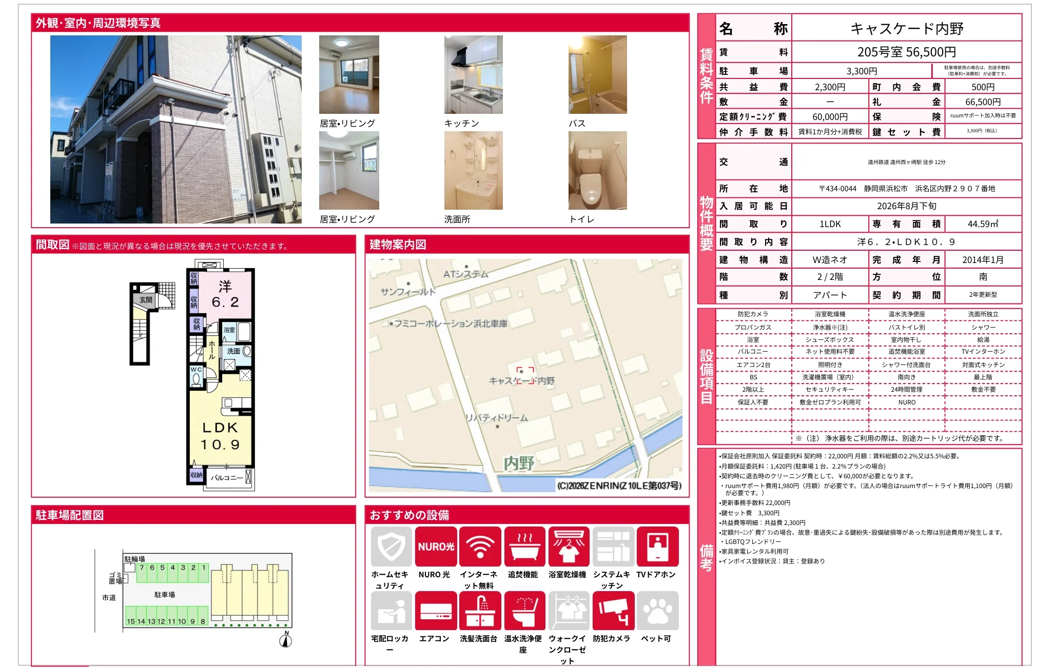1055x667 pixels.
Task: Select the ホームセキュリティ shield icon
Action: pos(391,547)
